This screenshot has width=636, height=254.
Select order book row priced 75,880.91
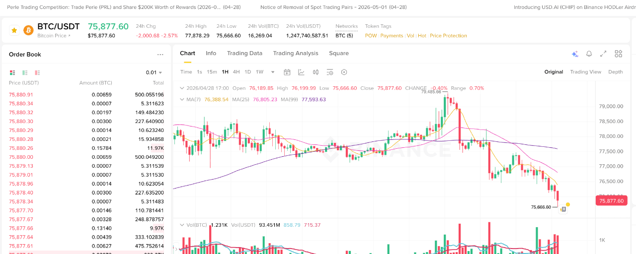86,95
